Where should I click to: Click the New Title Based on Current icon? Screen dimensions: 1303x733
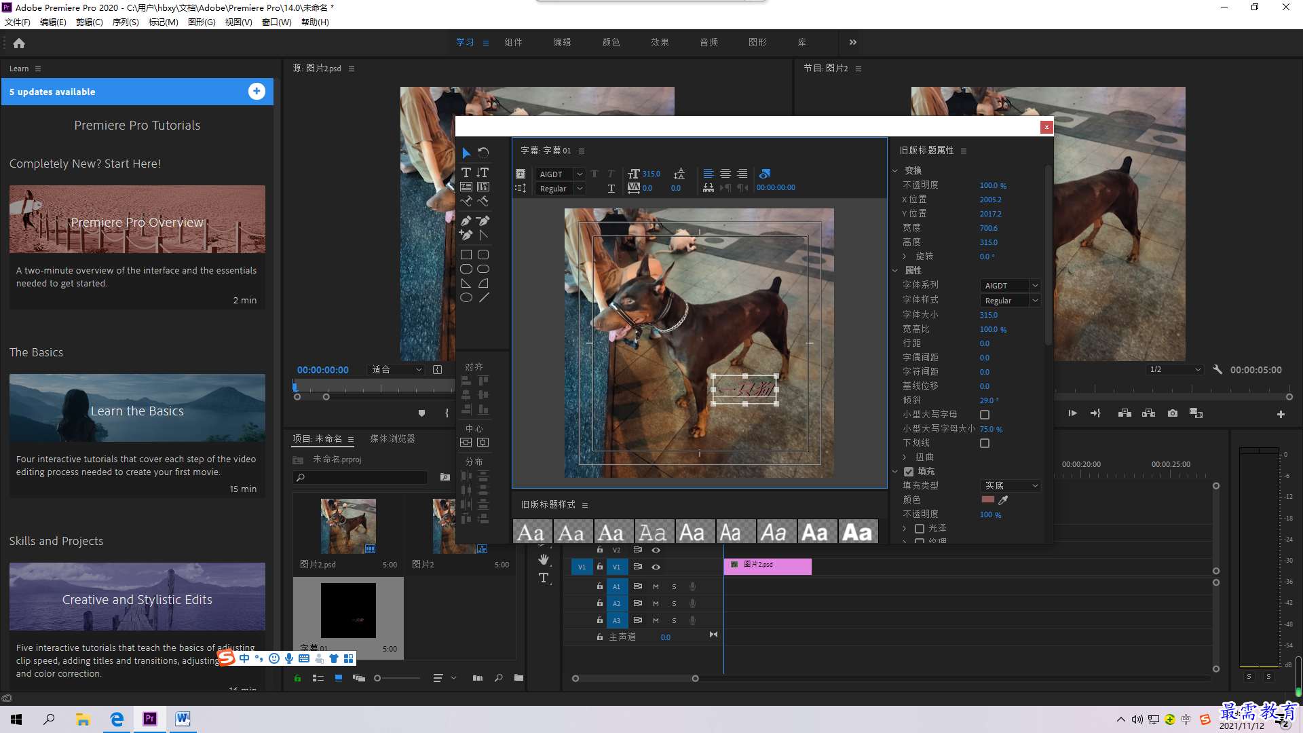point(521,174)
